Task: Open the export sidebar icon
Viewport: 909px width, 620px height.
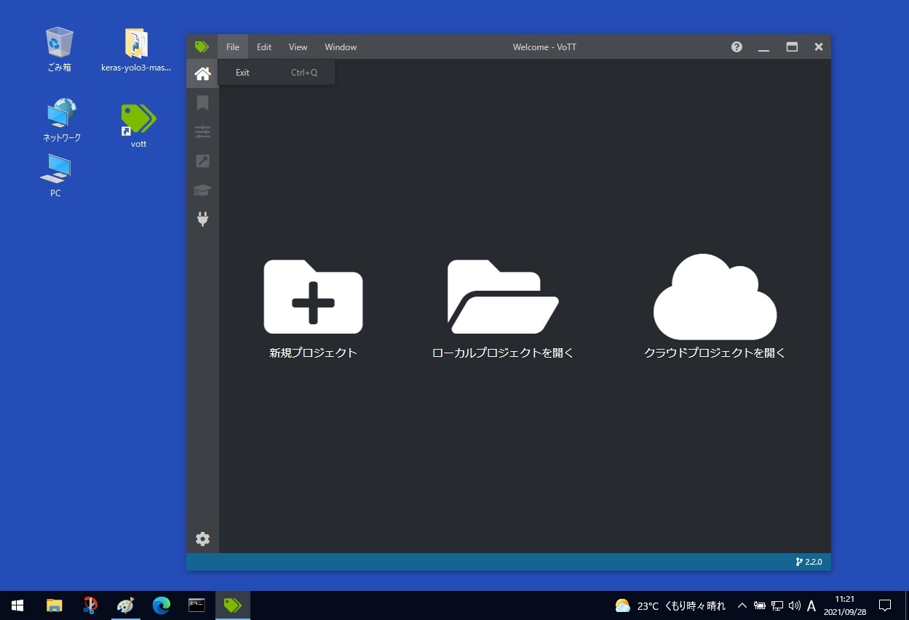Action: tap(202, 161)
